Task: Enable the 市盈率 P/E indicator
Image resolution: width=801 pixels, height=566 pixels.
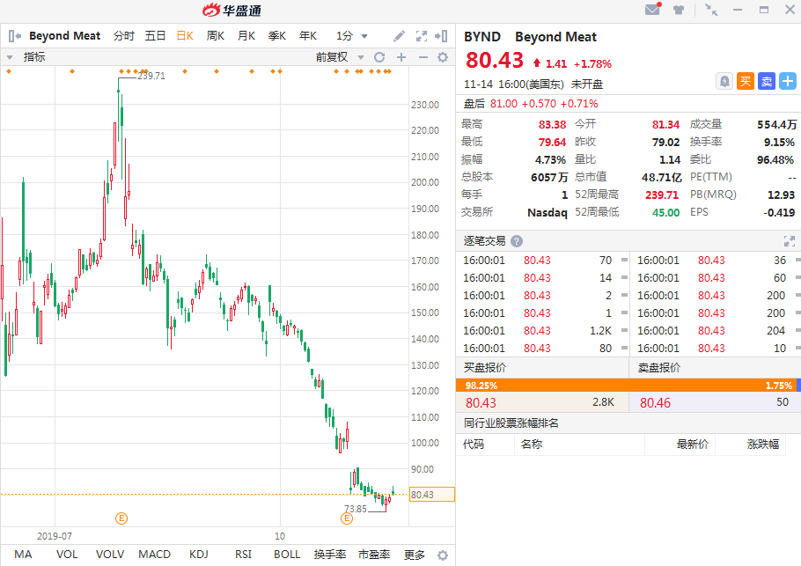Action: tap(374, 555)
